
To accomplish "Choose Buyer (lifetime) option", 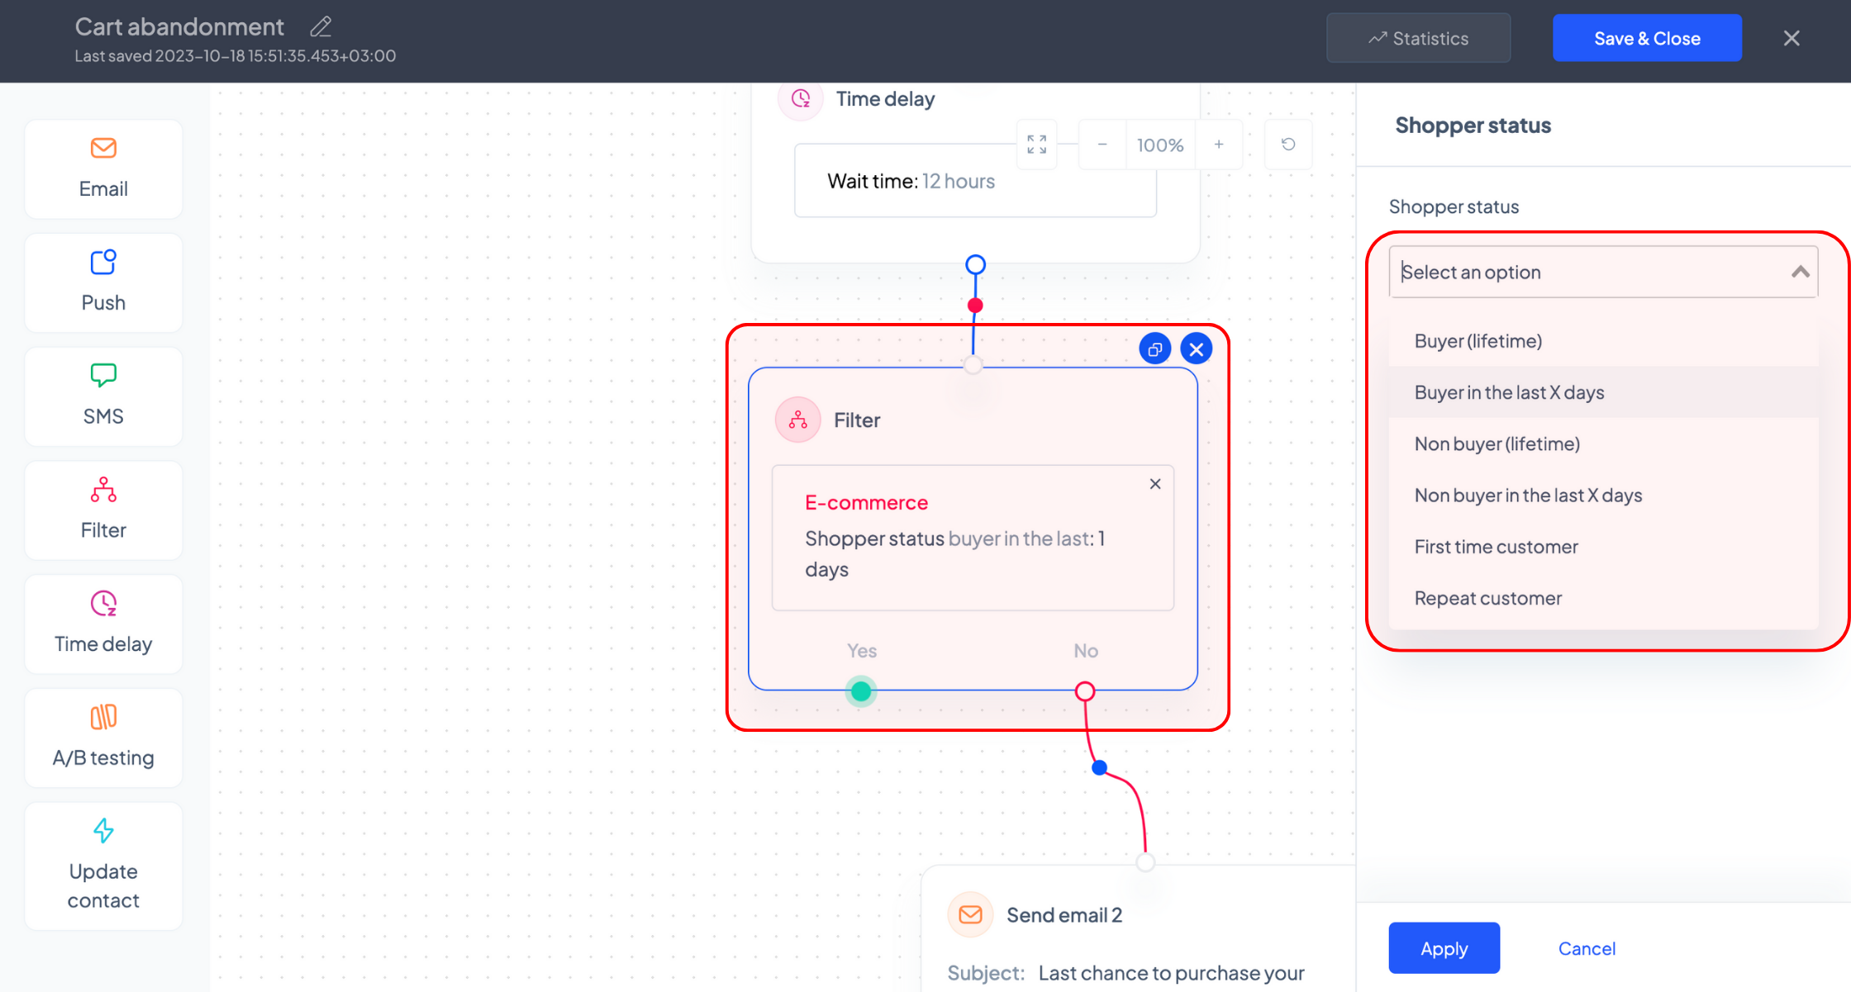I will (1603, 341).
